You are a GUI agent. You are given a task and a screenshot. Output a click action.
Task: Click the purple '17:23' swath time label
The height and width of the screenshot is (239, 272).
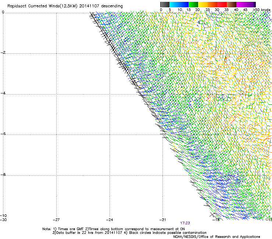(x=185, y=223)
